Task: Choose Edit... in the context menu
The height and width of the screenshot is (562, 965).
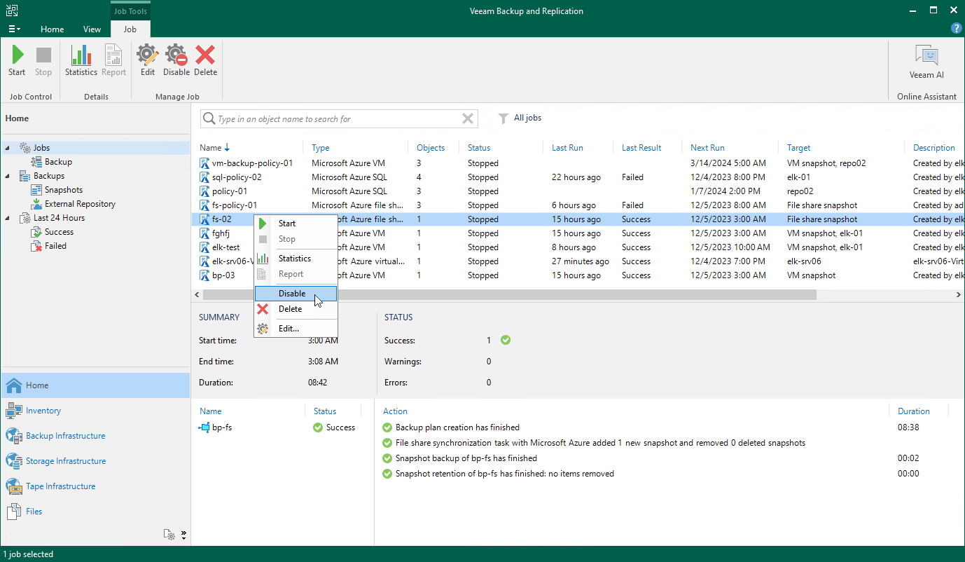Action: (296, 329)
